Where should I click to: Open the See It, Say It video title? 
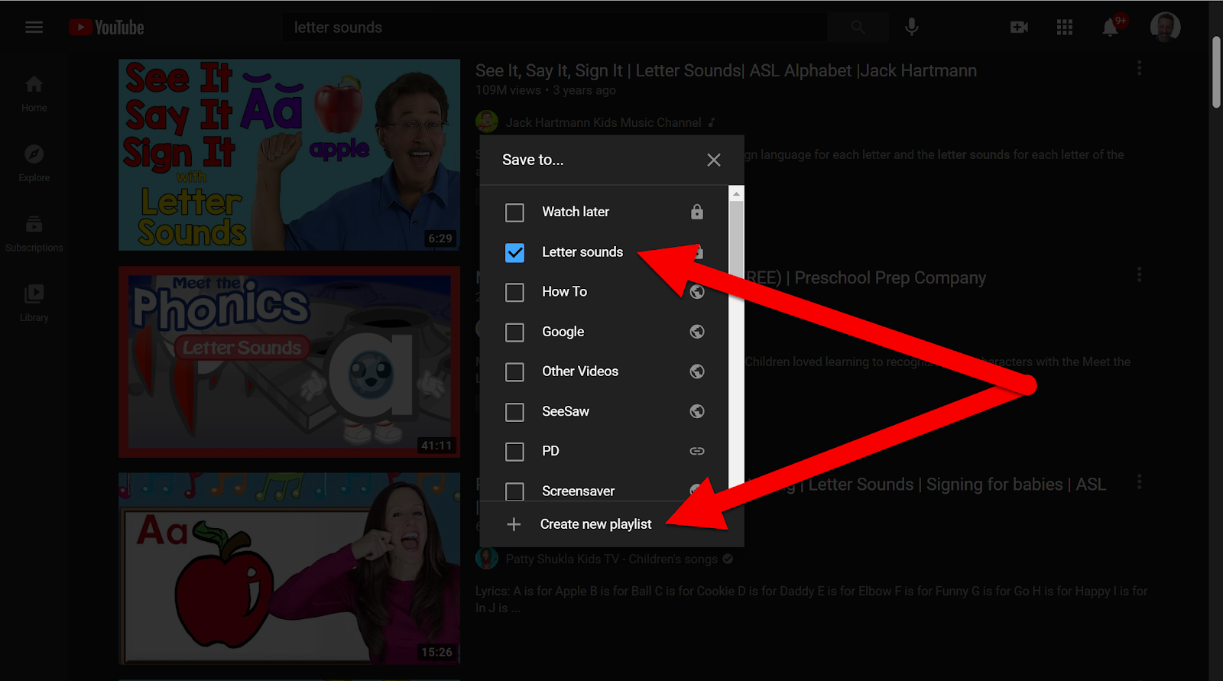pyautogui.click(x=726, y=70)
